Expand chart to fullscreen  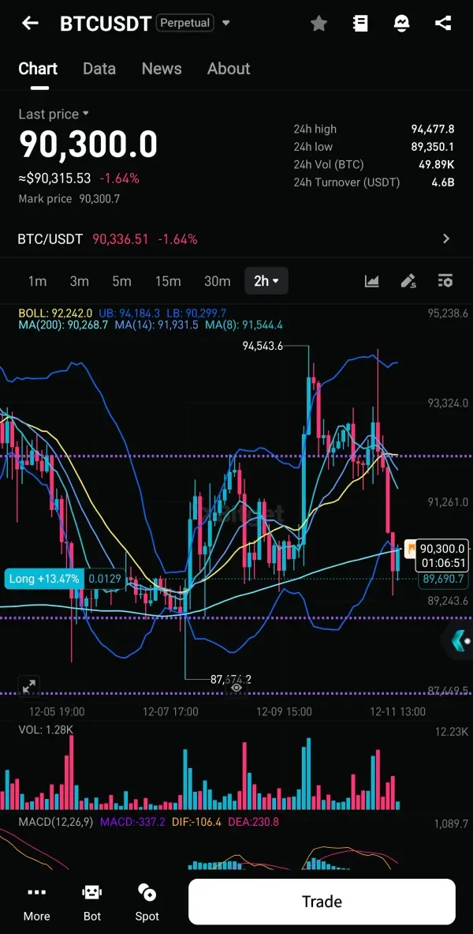[28, 686]
